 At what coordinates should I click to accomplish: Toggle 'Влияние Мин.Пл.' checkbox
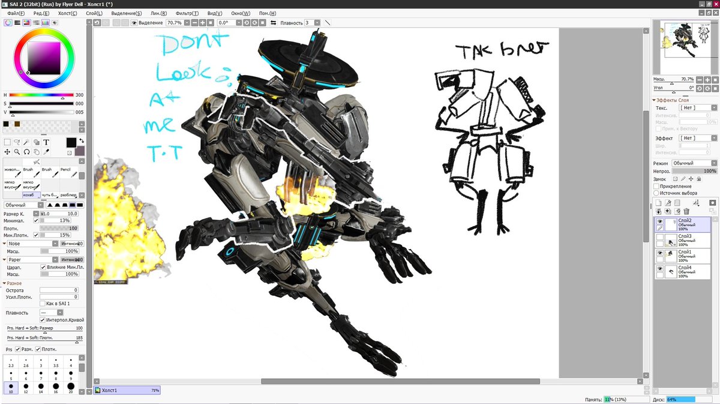coord(43,267)
